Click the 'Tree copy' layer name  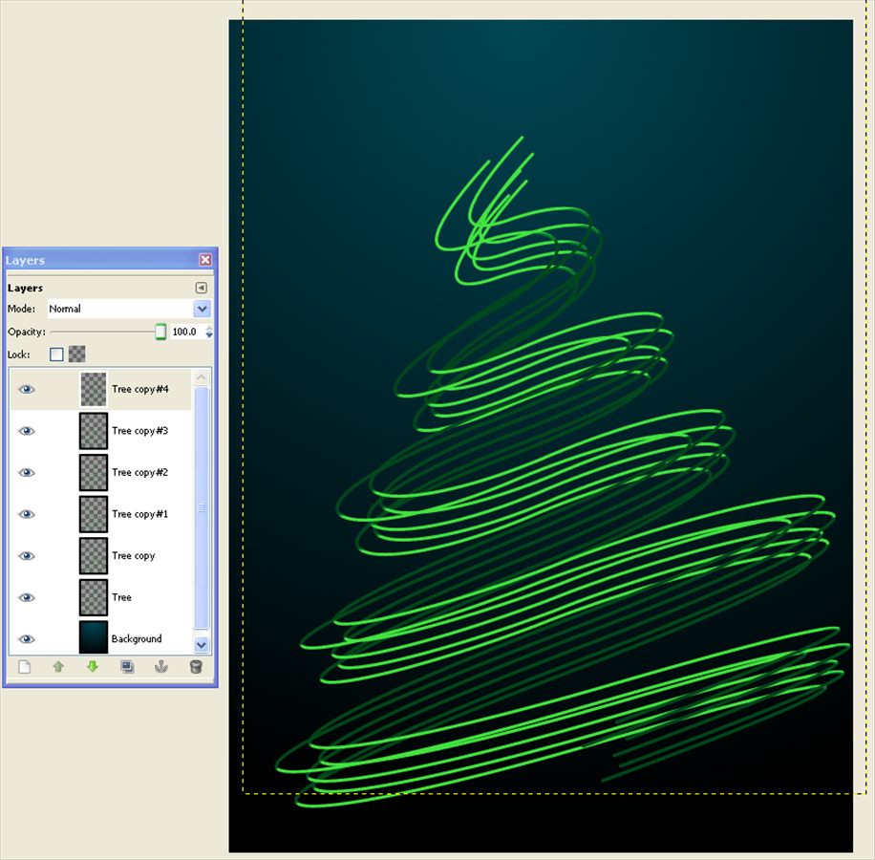tap(134, 556)
